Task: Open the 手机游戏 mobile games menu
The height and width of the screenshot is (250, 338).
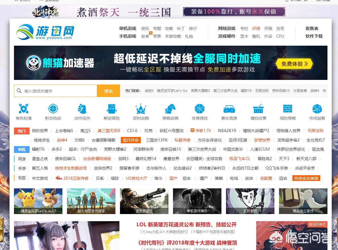Action: [128, 36]
